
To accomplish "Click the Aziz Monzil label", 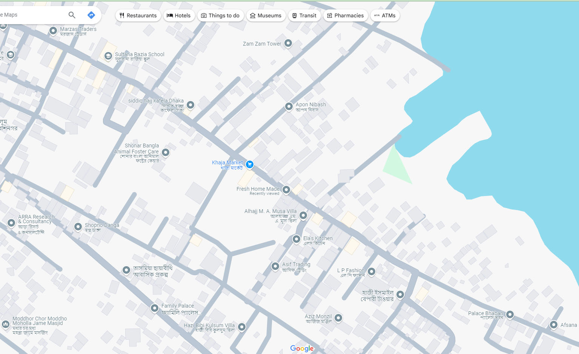I will click(x=318, y=316).
